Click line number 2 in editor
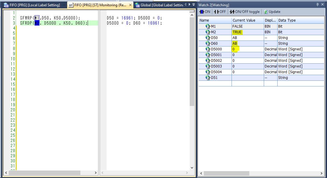The image size is (327, 178). click(14, 18)
